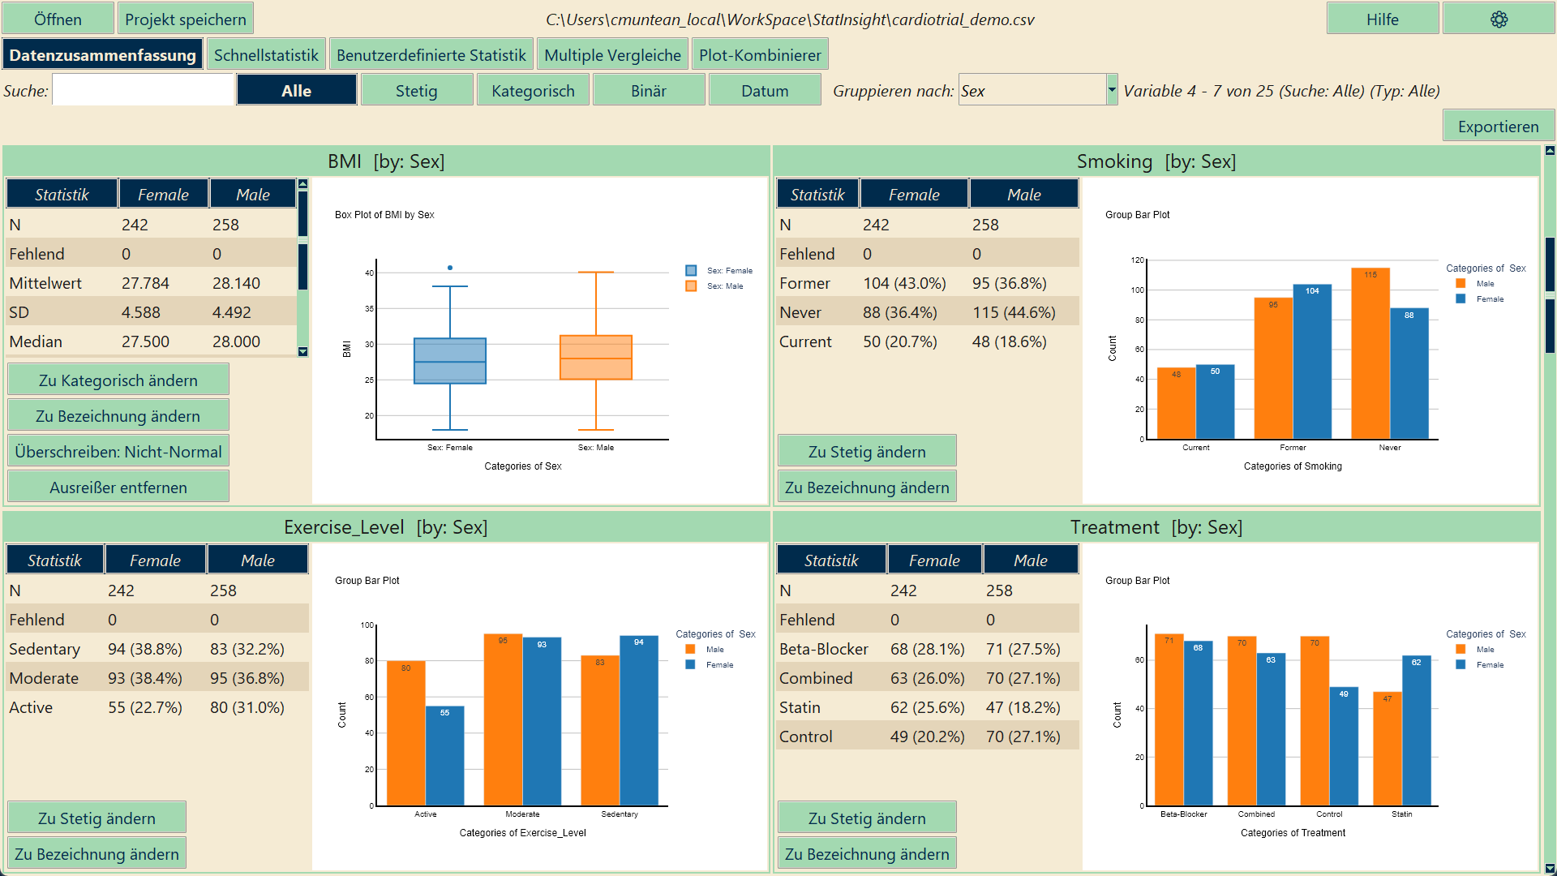Open the Hilfe button

pos(1383,19)
